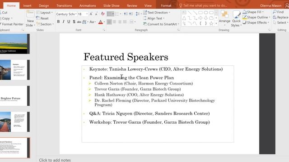Pick the right arrow shape

coord(200,18)
